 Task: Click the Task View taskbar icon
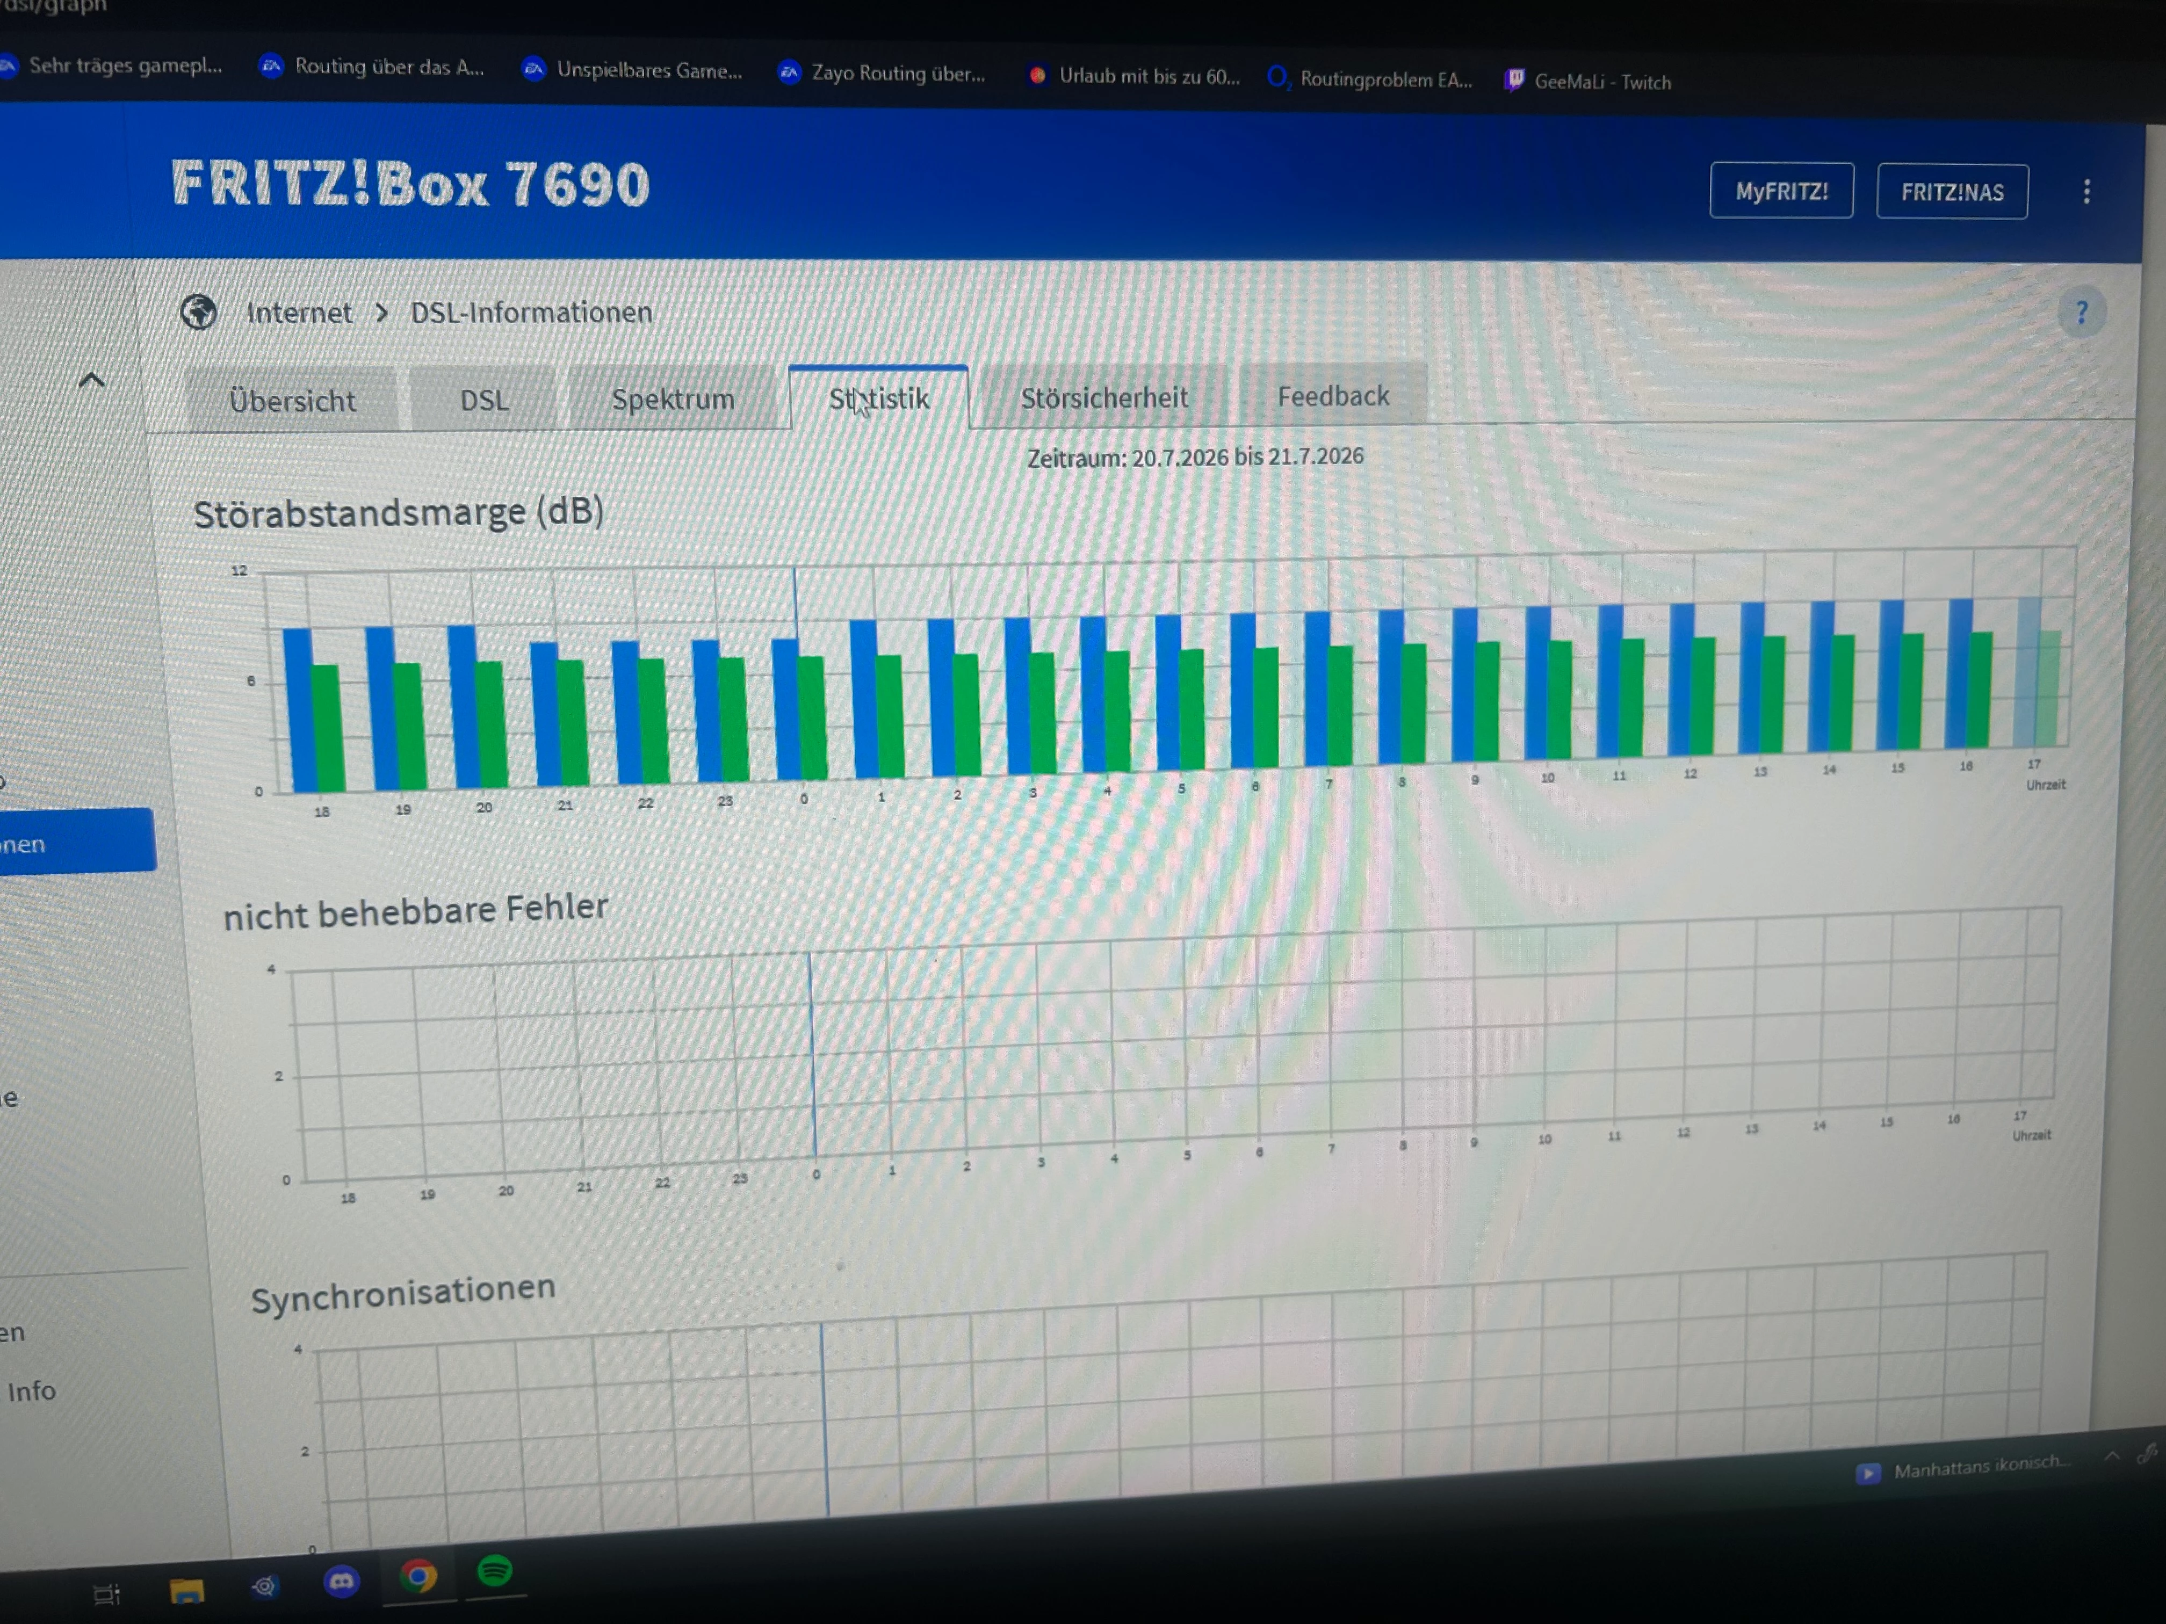107,1594
